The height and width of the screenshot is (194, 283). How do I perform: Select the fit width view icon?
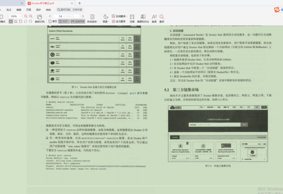[x=20, y=22]
